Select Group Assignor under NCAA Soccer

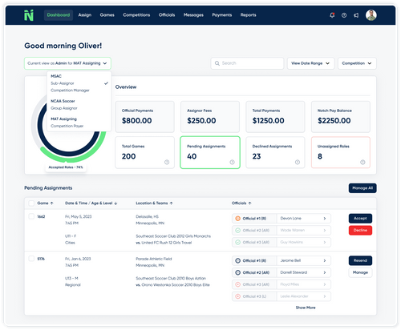click(x=64, y=108)
